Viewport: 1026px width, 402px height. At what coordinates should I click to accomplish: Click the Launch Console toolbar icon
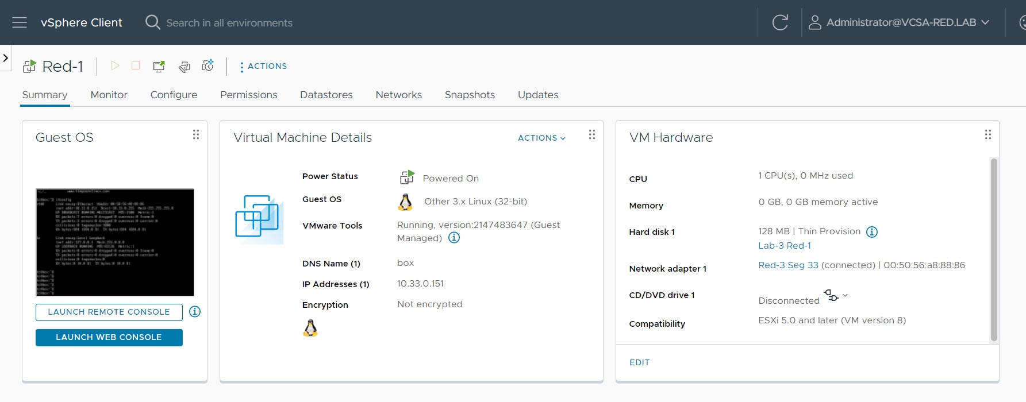(159, 67)
